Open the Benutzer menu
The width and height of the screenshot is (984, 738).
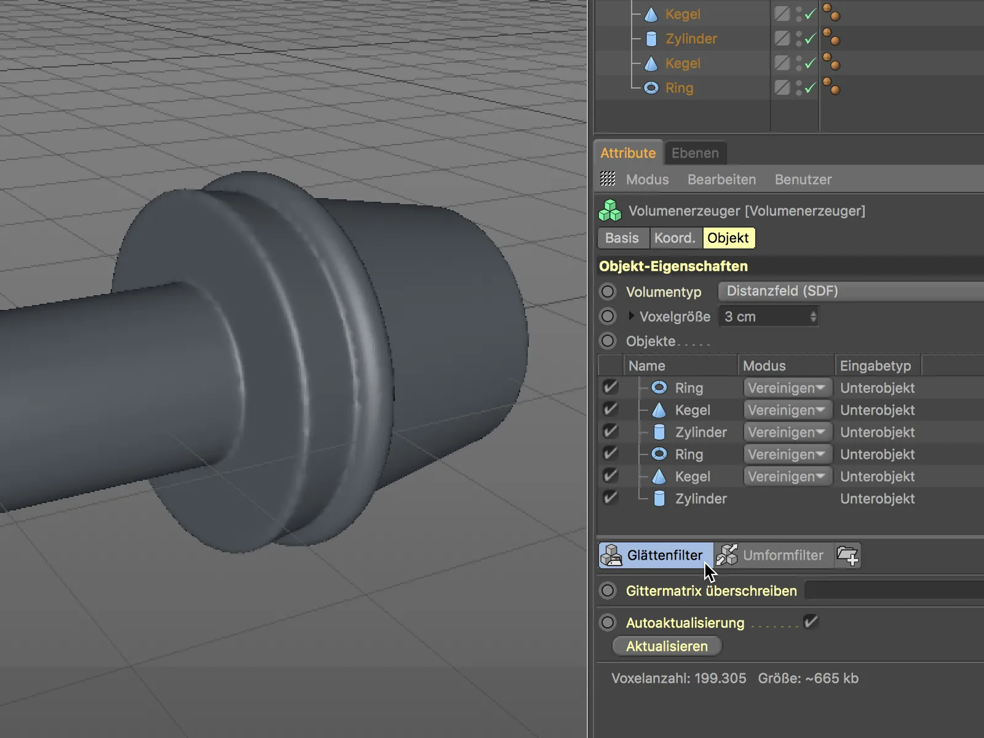[803, 180]
